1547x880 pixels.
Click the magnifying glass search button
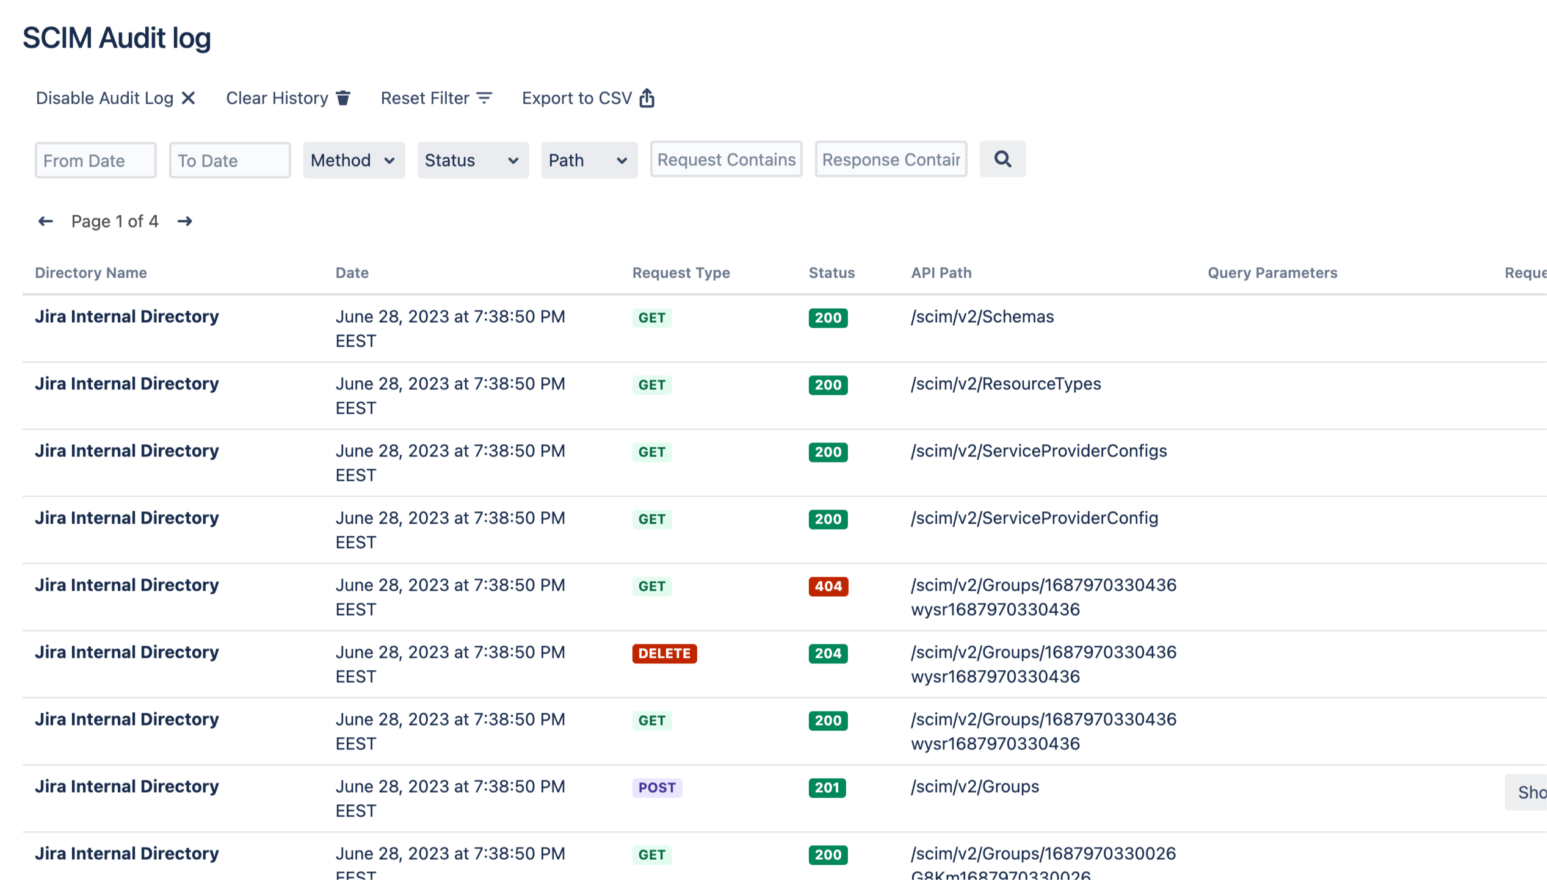coord(1002,160)
